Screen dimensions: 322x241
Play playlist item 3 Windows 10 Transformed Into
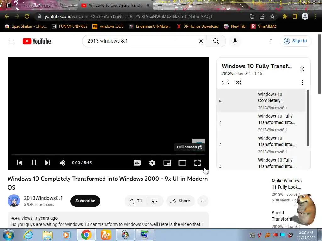(x=261, y=145)
